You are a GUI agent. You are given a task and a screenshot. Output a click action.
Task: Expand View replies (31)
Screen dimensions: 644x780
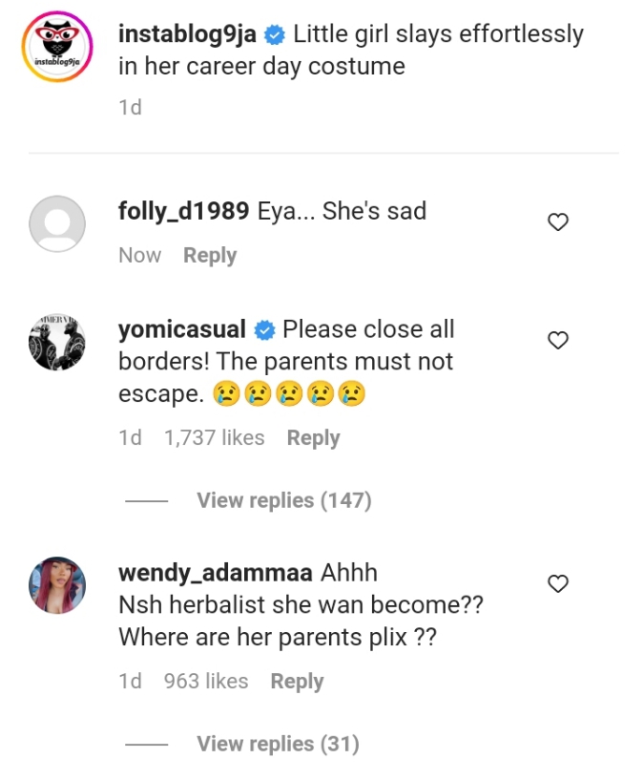tap(278, 744)
